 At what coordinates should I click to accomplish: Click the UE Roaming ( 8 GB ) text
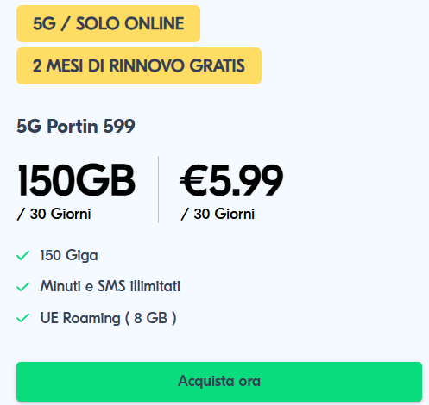[108, 318]
